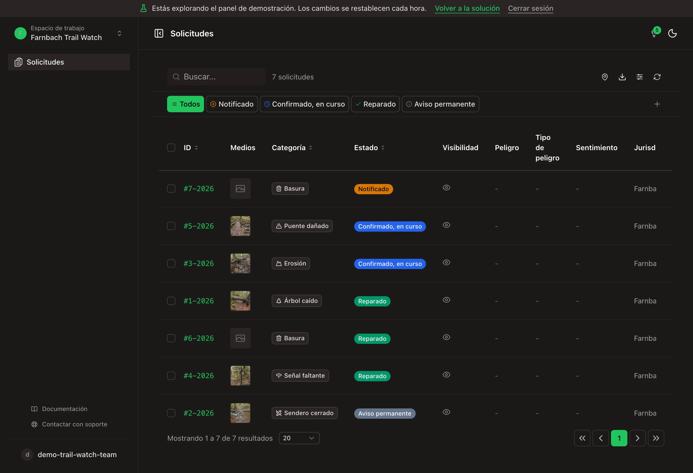The width and height of the screenshot is (693, 473).
Task: Expand the workspace switcher Farnbach Trail Watch
Action: coord(69,33)
